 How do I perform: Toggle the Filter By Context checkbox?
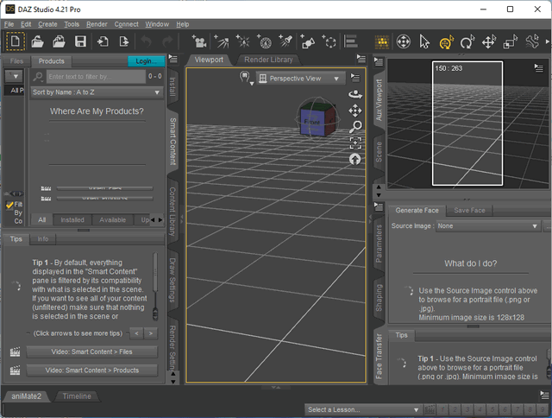click(x=10, y=205)
